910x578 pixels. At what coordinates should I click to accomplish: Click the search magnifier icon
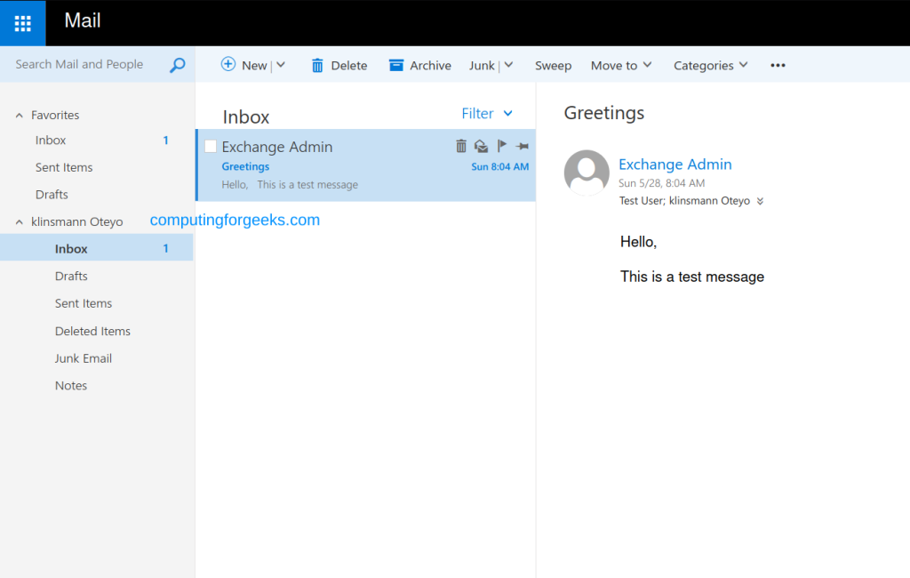click(x=178, y=65)
